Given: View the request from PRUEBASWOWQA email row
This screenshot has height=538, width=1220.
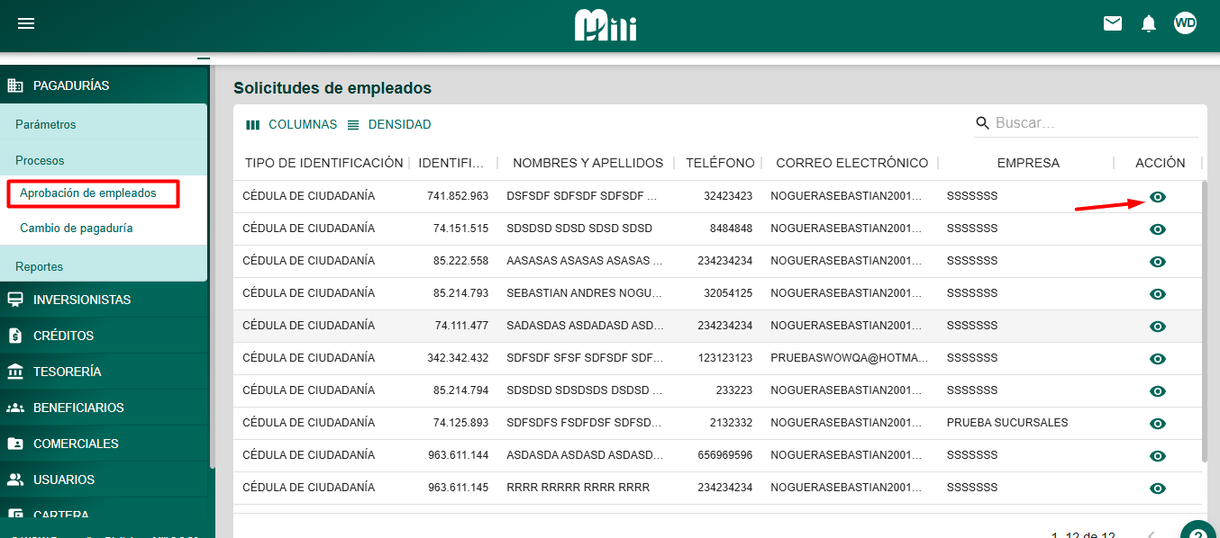Looking at the screenshot, I should coord(1158,359).
